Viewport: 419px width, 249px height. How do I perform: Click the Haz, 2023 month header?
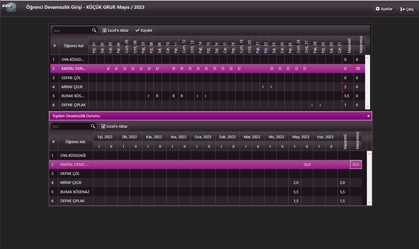(325, 137)
